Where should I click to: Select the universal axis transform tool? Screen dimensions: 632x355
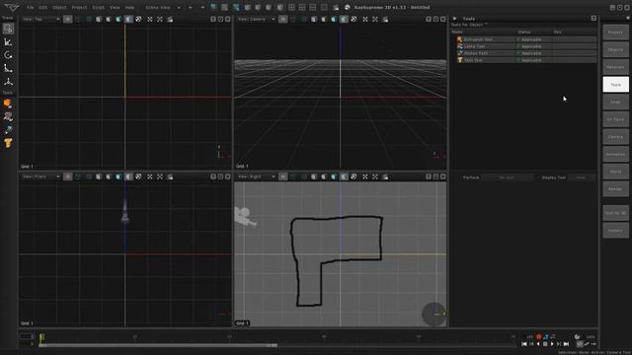[x=8, y=82]
